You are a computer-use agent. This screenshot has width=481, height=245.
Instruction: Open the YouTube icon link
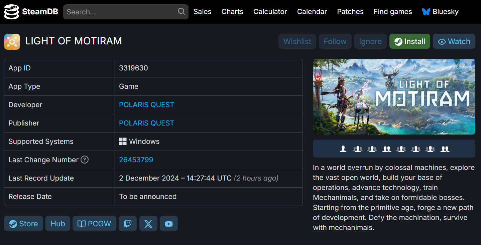(169, 224)
